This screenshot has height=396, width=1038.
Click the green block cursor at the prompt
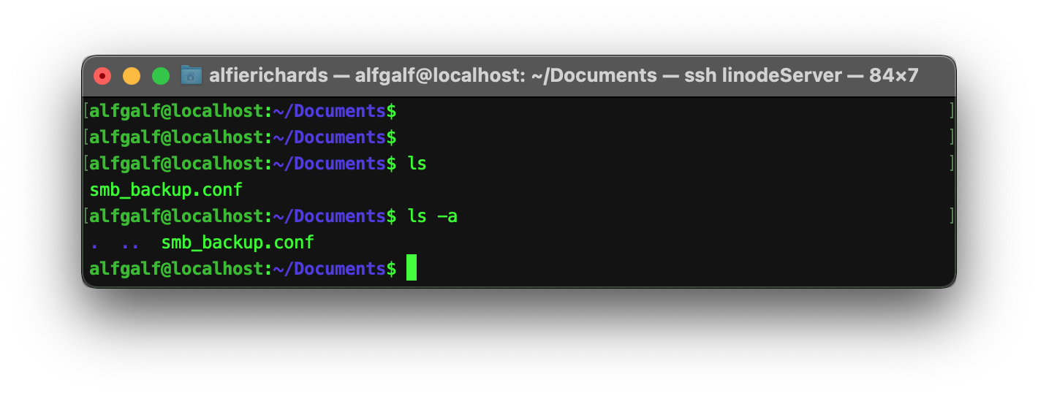(412, 268)
